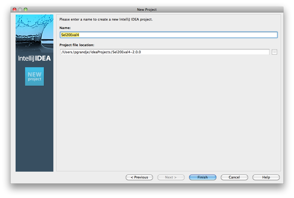Click the Finish button

point(203,177)
